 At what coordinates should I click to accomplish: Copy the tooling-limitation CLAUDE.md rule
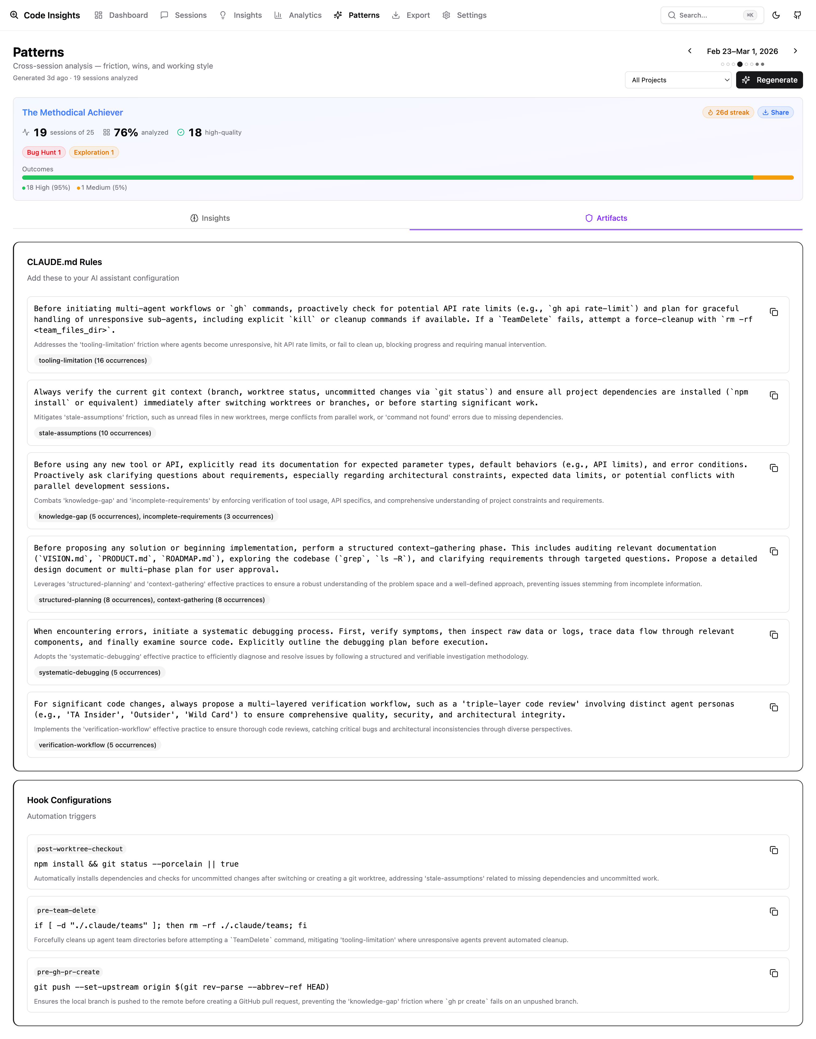coord(774,312)
